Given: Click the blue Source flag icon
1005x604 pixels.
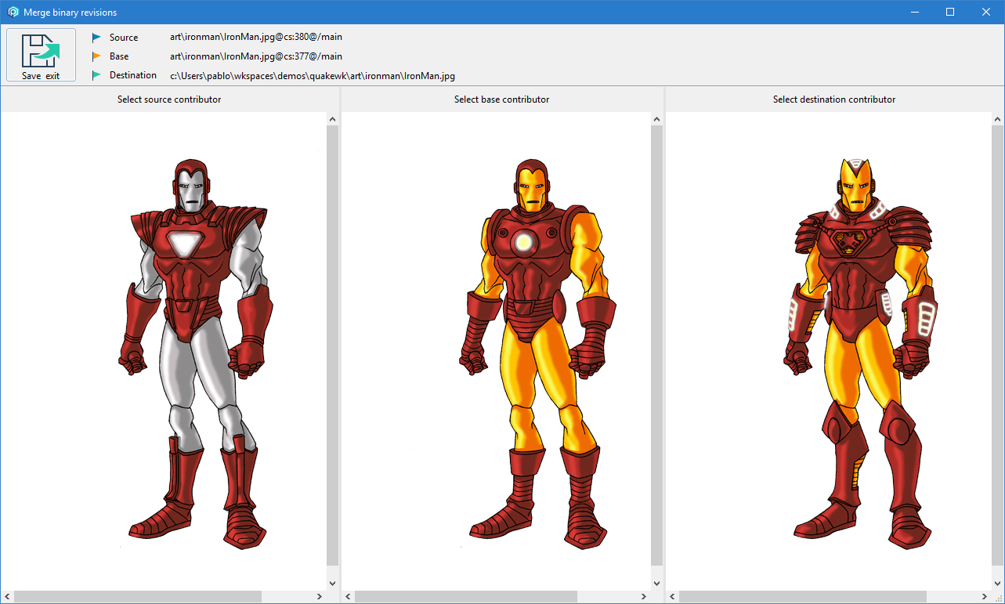Looking at the screenshot, I should (x=96, y=37).
